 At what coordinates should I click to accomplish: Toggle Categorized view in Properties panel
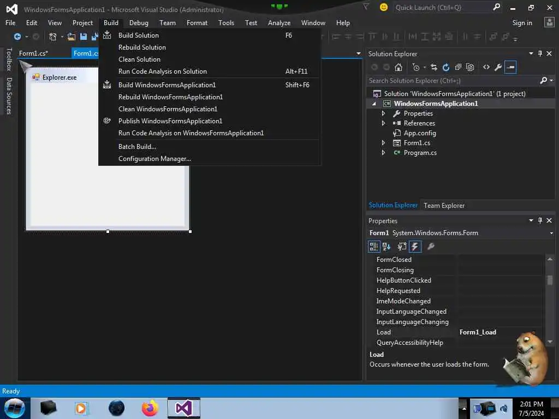[x=373, y=246]
